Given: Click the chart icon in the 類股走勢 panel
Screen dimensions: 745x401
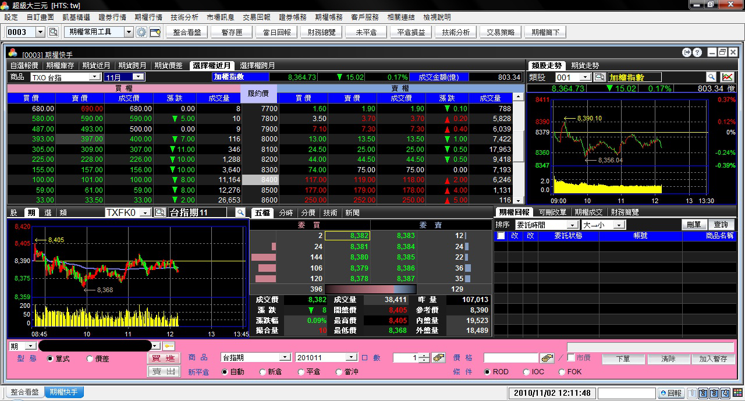Looking at the screenshot, I should coord(727,77).
